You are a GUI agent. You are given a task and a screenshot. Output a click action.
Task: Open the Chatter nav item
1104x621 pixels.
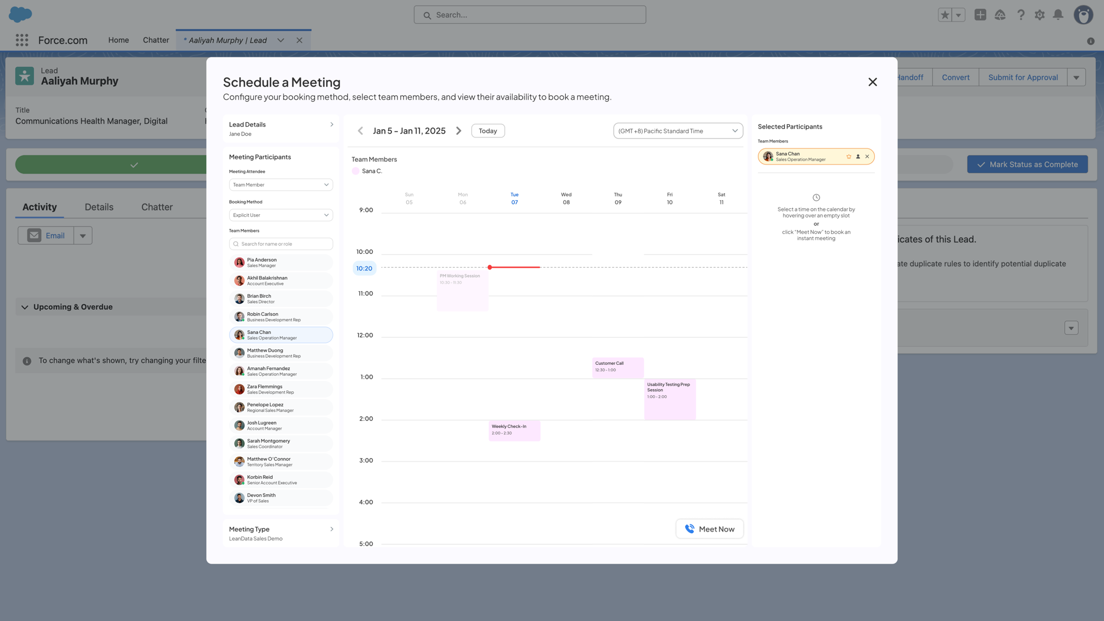point(156,40)
